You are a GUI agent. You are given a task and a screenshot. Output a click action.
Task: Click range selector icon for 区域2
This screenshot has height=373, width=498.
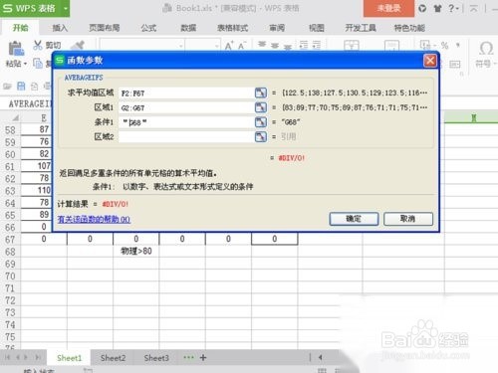[x=261, y=136]
